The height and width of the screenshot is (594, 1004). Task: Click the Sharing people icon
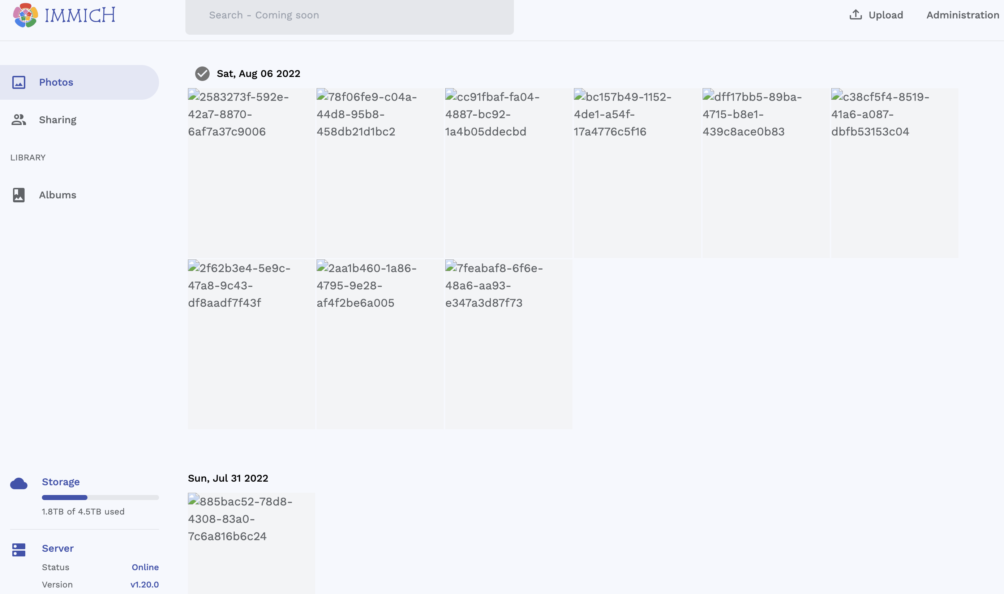coord(19,120)
